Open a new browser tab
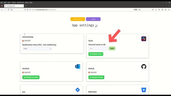This screenshot has width=171, height=96. coord(26,6)
